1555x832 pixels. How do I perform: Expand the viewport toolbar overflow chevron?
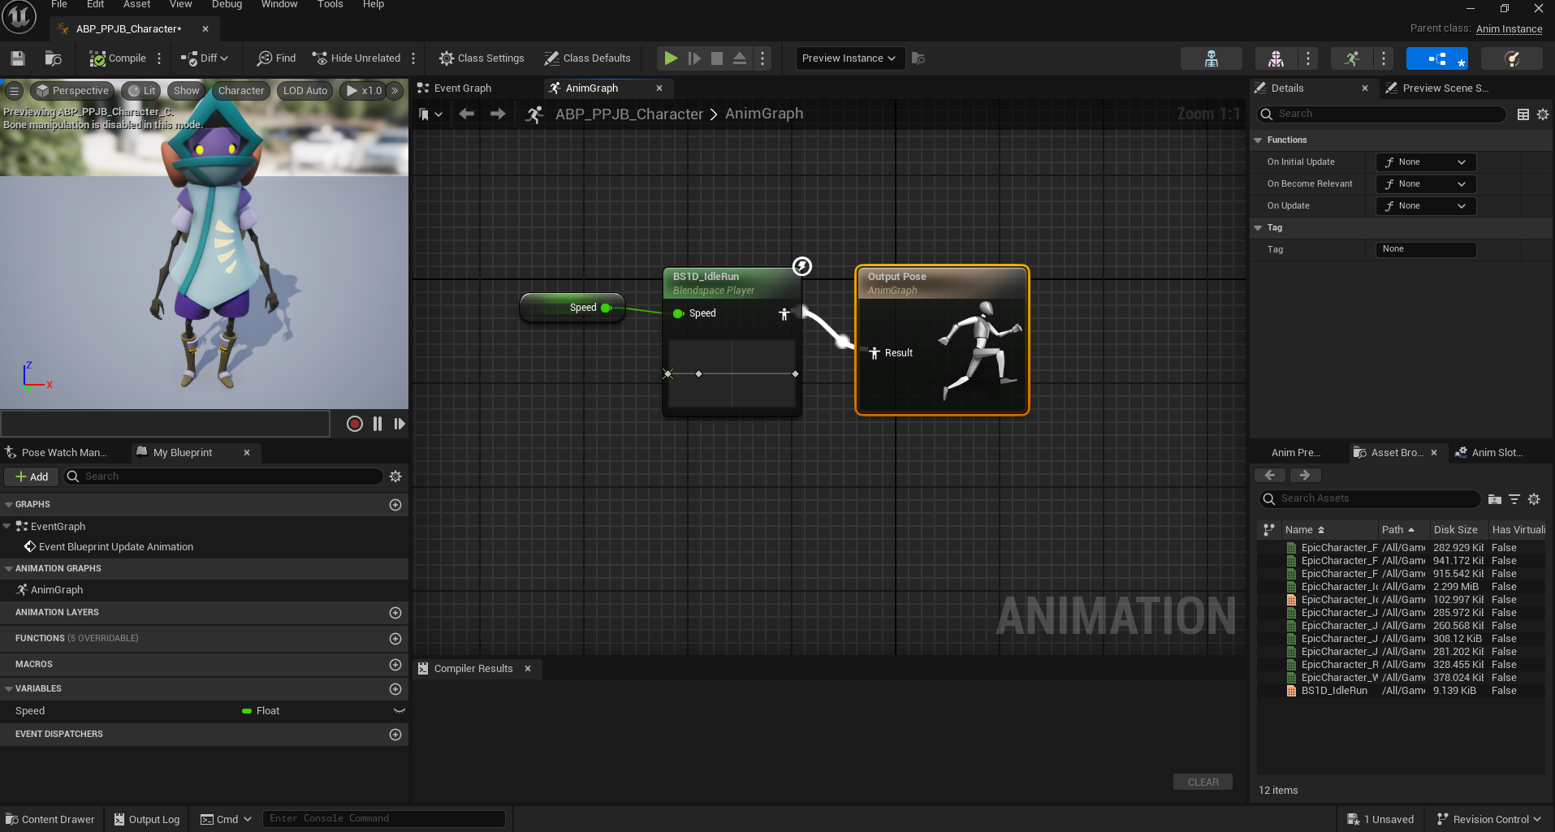(395, 91)
